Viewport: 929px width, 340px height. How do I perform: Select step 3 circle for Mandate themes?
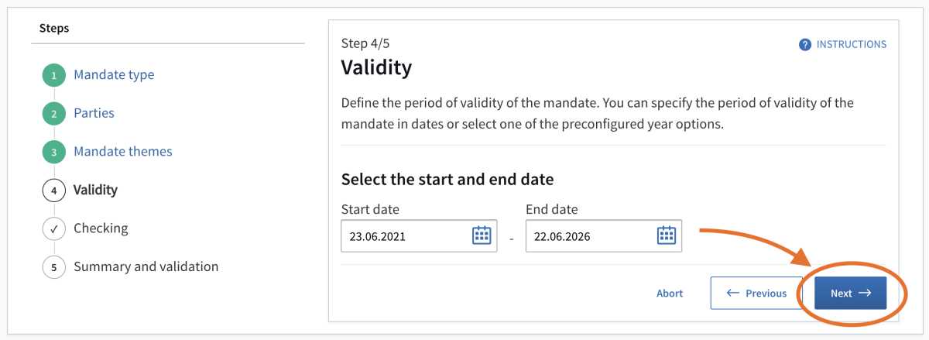pyautogui.click(x=54, y=152)
